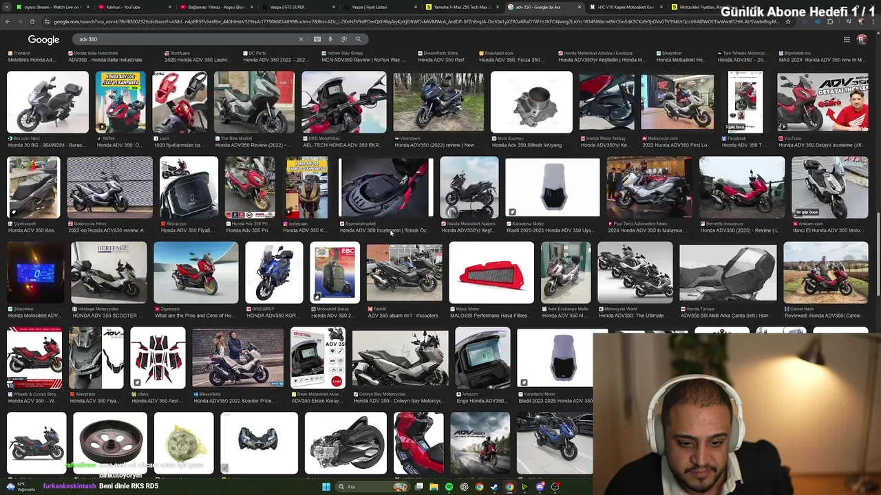Open "Honda ADV 350, Forza 350" link
881x495 pixels.
[x=512, y=60]
